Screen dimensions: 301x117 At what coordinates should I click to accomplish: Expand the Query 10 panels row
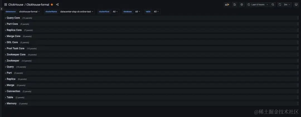(x=10, y=67)
